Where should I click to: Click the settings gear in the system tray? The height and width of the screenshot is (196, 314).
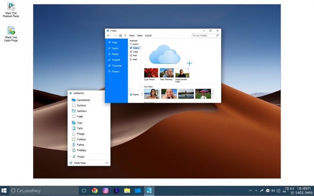(268, 190)
